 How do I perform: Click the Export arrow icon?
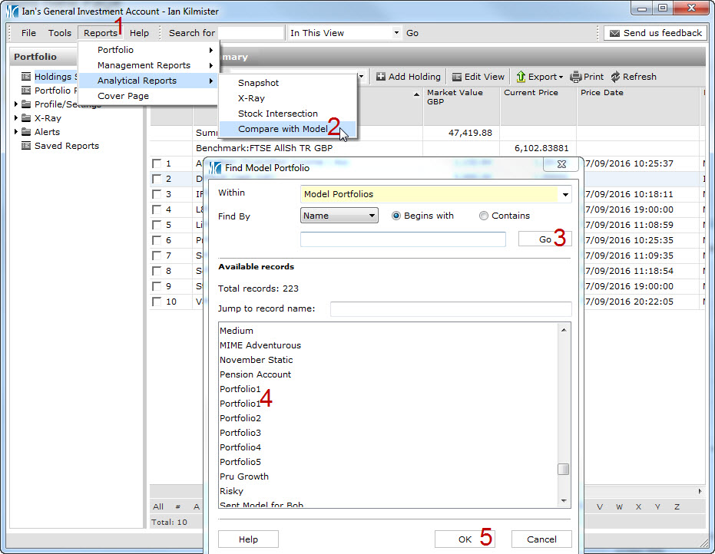tap(521, 77)
